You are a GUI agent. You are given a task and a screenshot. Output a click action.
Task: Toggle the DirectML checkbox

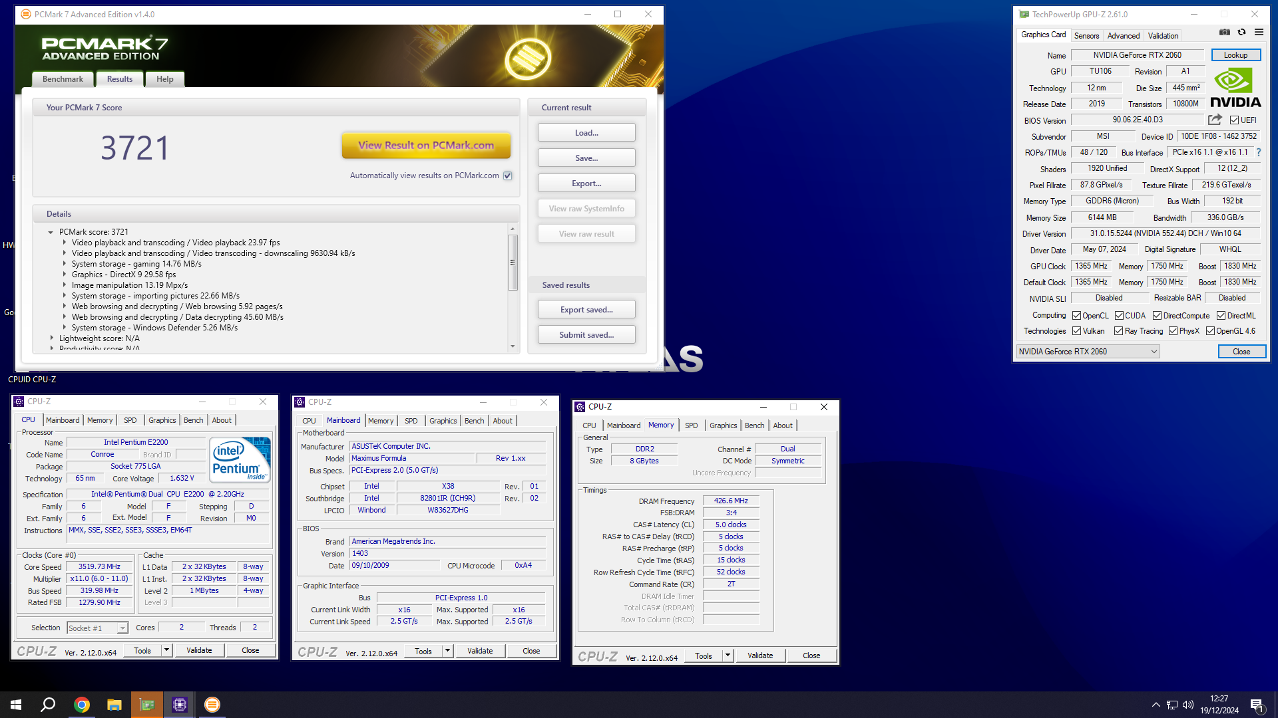(x=1221, y=316)
